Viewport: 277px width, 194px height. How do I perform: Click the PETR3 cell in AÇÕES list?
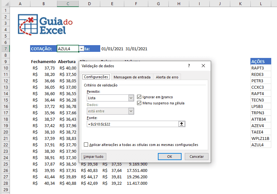pyautogui.click(x=261, y=81)
